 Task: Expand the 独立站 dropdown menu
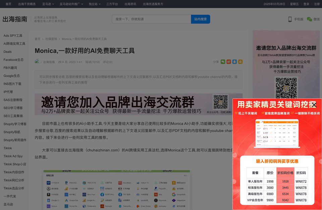95,4
